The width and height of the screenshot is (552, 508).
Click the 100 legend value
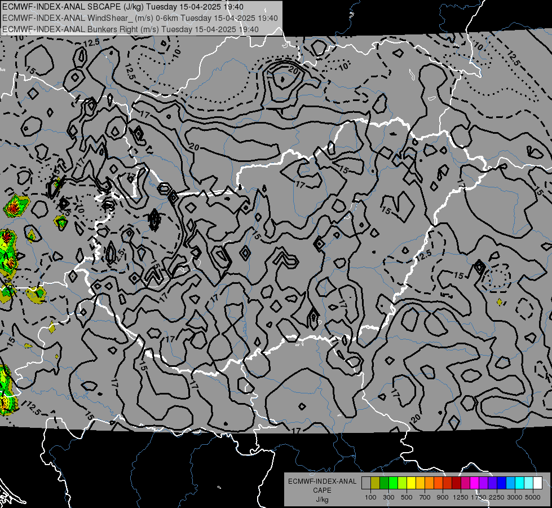point(370,497)
